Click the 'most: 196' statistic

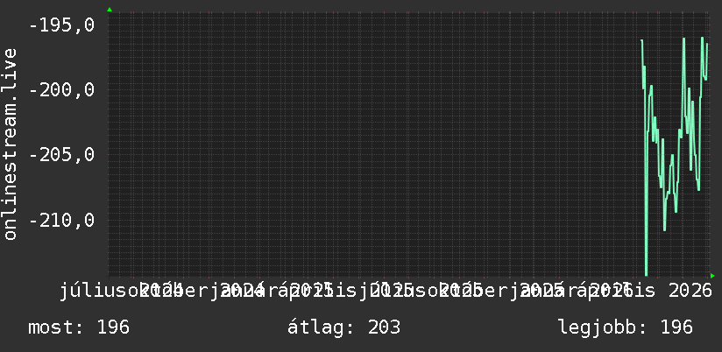[x=79, y=327]
